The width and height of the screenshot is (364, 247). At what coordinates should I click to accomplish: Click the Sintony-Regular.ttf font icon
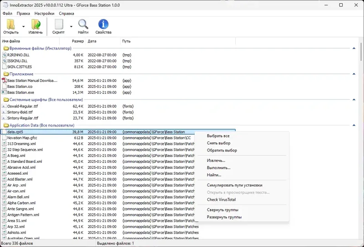4,118
